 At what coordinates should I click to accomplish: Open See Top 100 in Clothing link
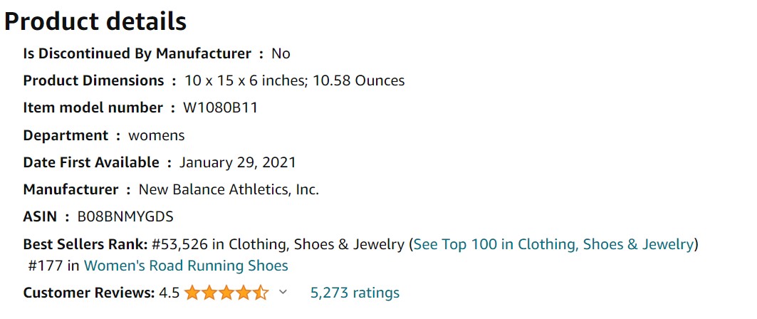click(x=554, y=244)
